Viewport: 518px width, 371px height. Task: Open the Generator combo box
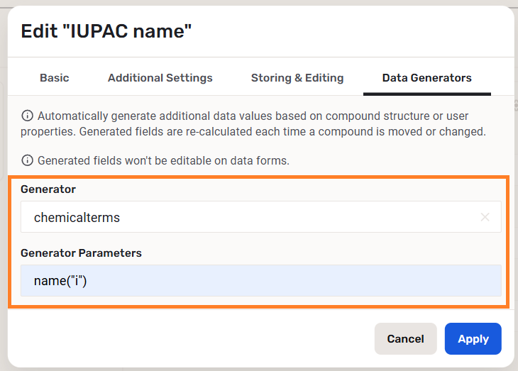coord(248,217)
